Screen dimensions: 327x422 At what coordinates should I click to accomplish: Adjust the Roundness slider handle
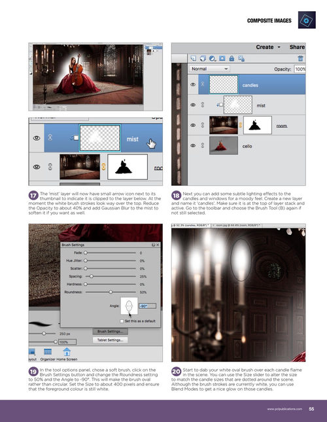(x=111, y=292)
